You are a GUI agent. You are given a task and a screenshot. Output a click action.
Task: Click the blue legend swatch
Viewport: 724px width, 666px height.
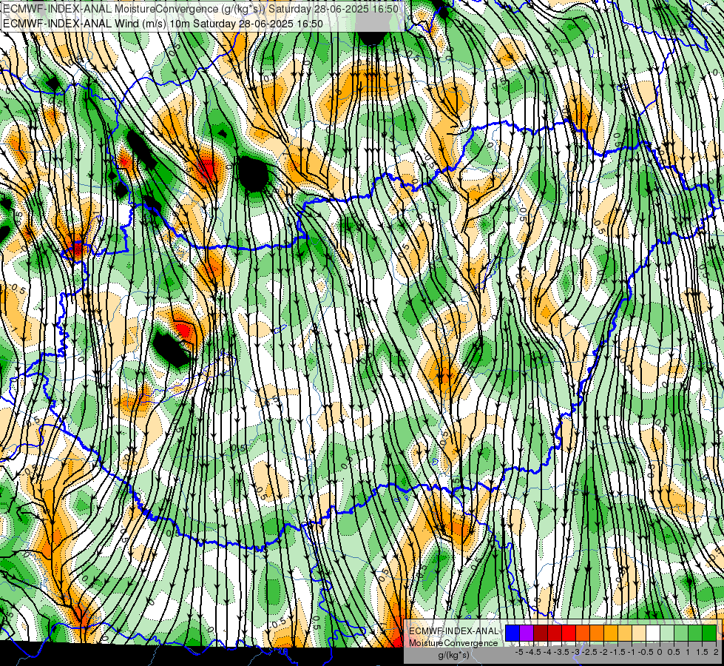coord(512,633)
